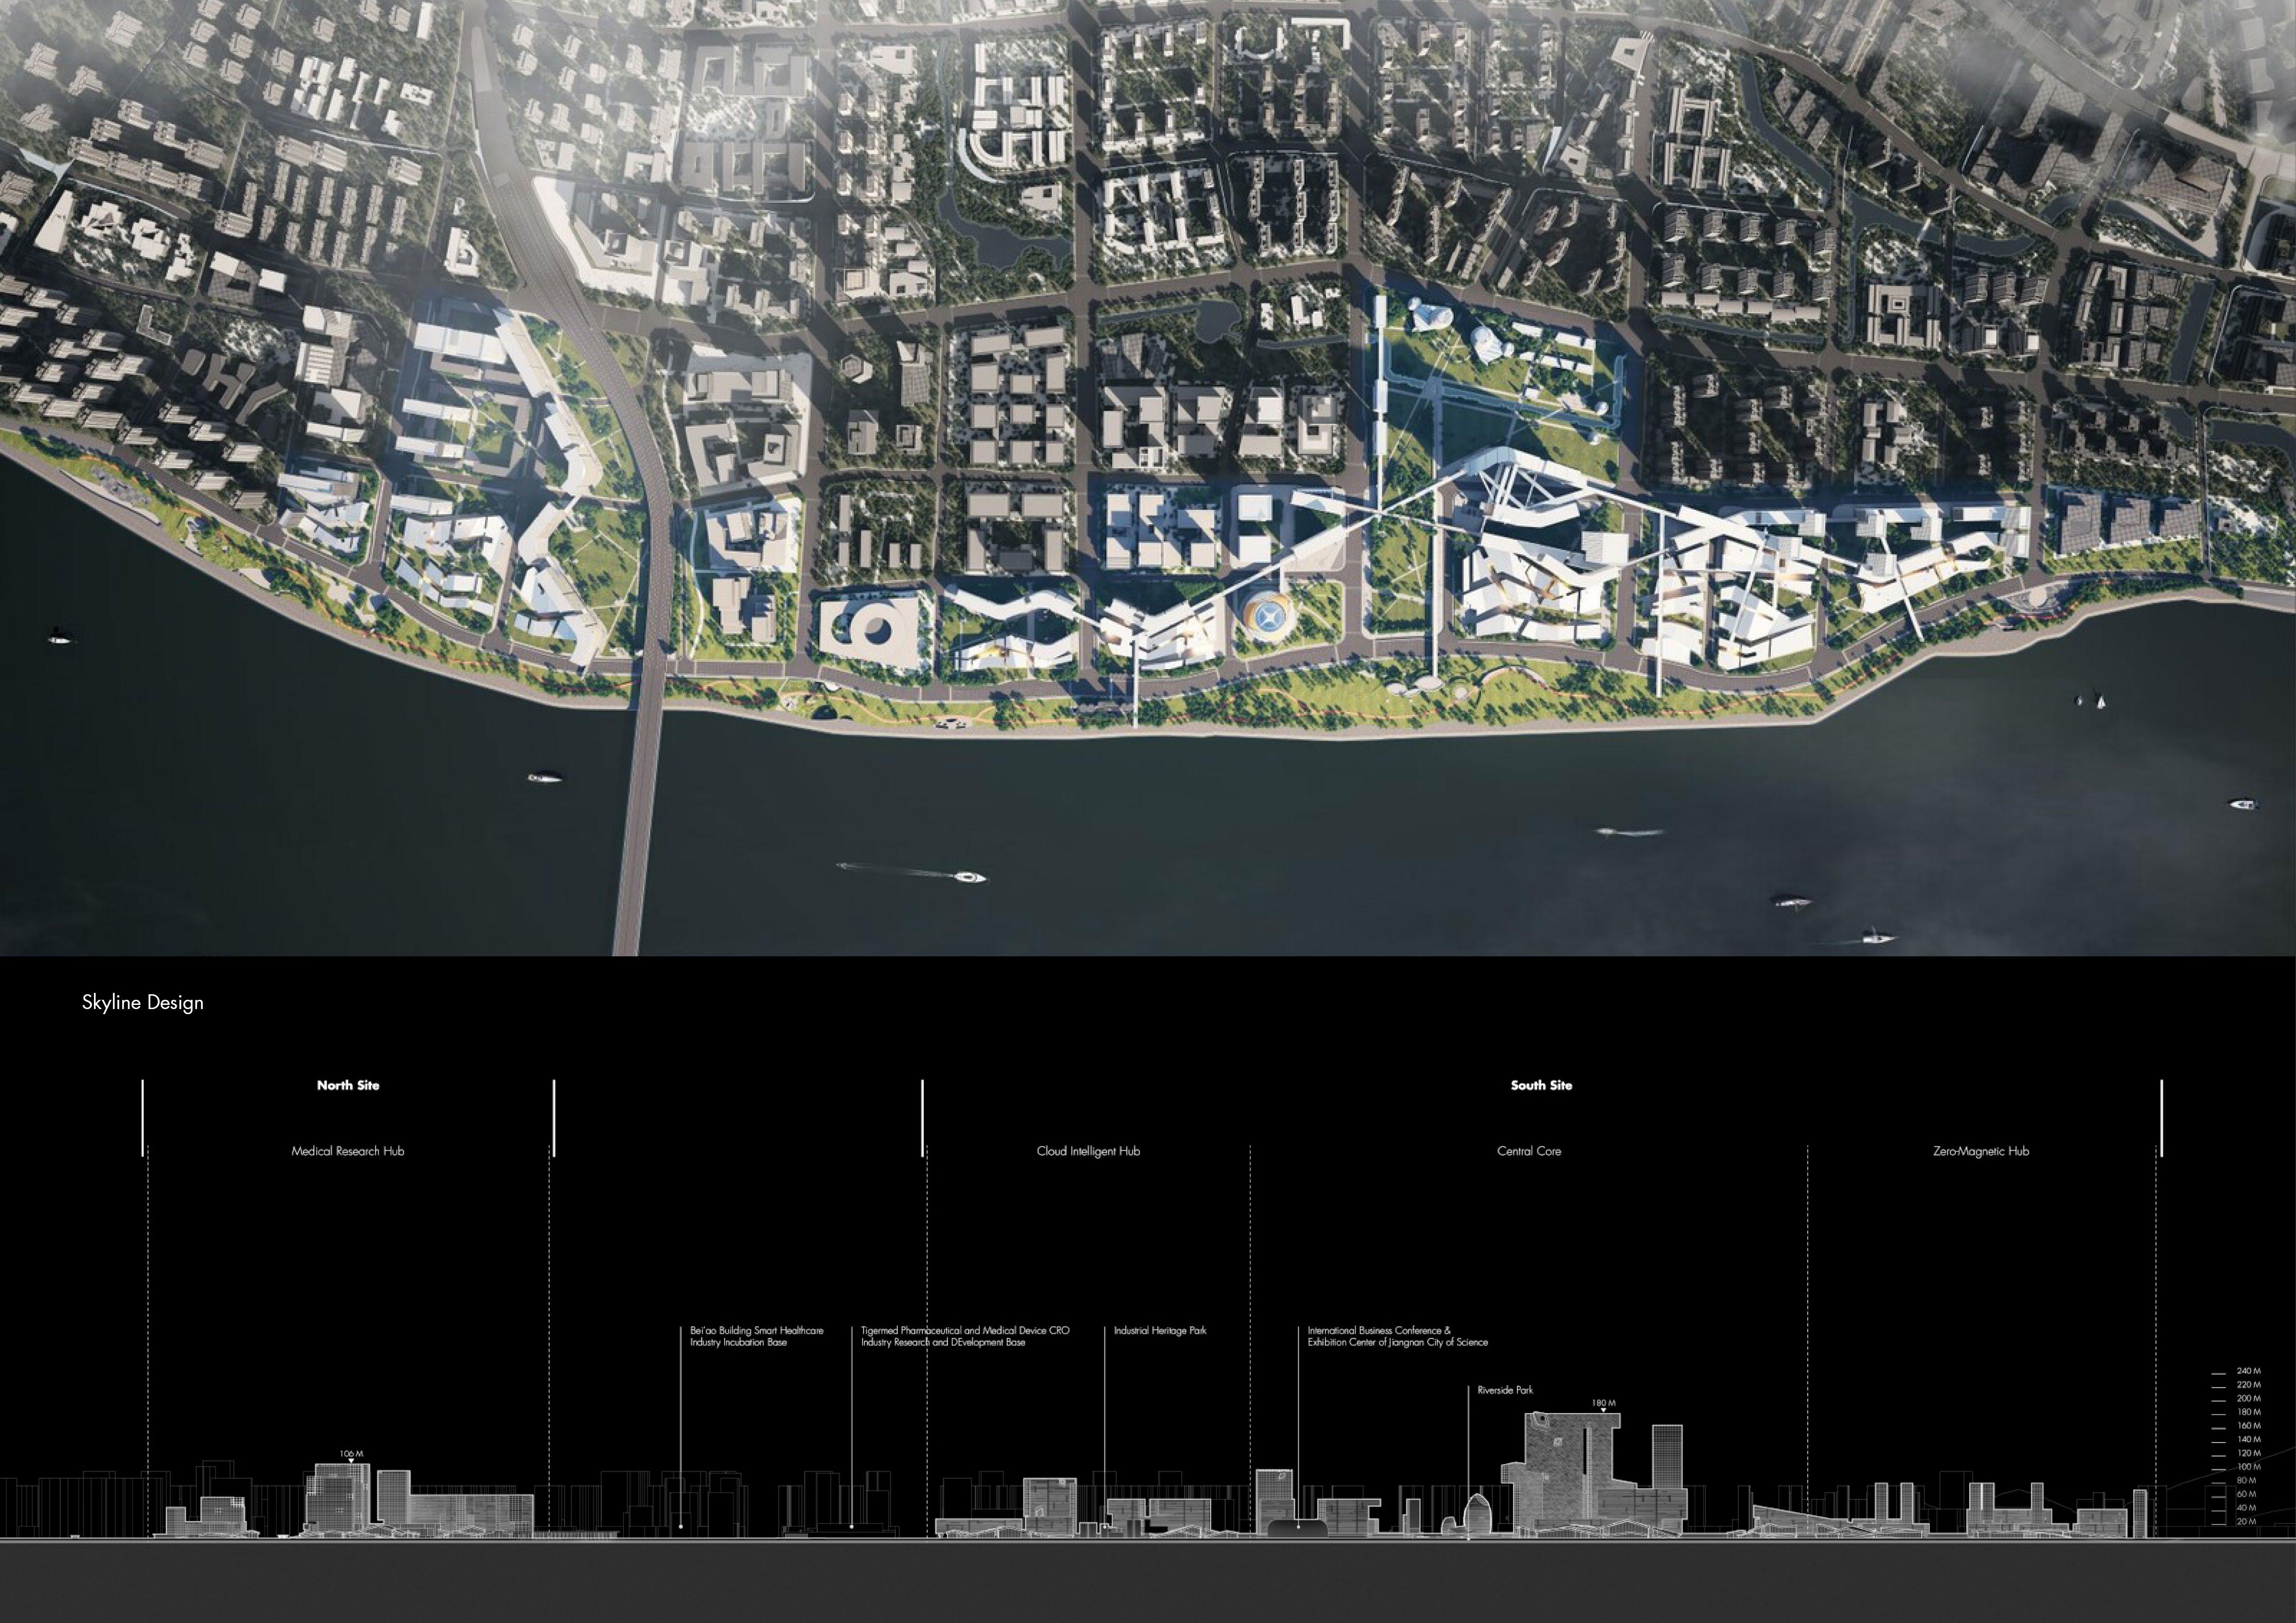Select the South Site heading

click(x=1541, y=1085)
